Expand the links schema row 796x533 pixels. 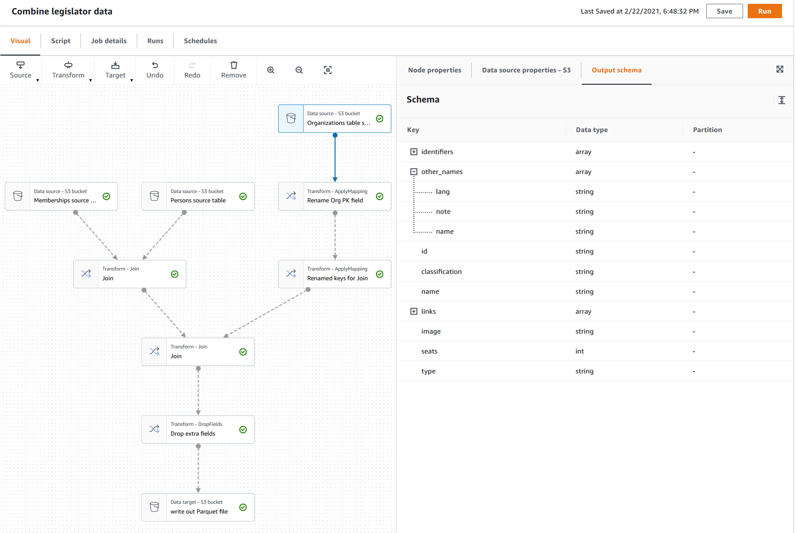[x=414, y=311]
